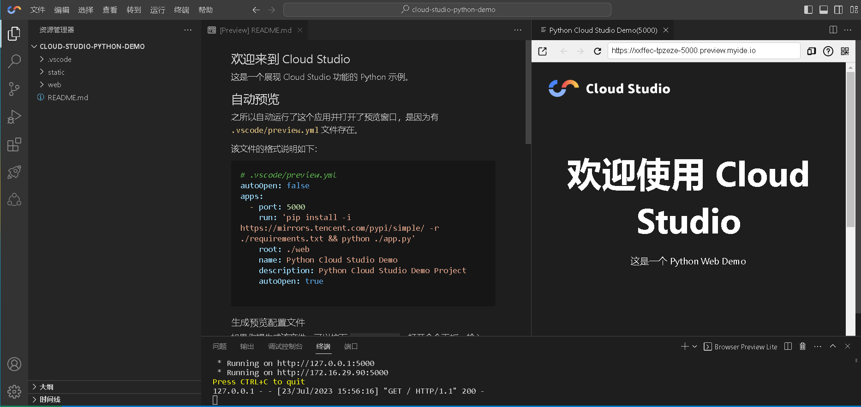Click the cloud-studio-python-demo command center search
Viewport: 861px width, 407px height.
pos(447,10)
